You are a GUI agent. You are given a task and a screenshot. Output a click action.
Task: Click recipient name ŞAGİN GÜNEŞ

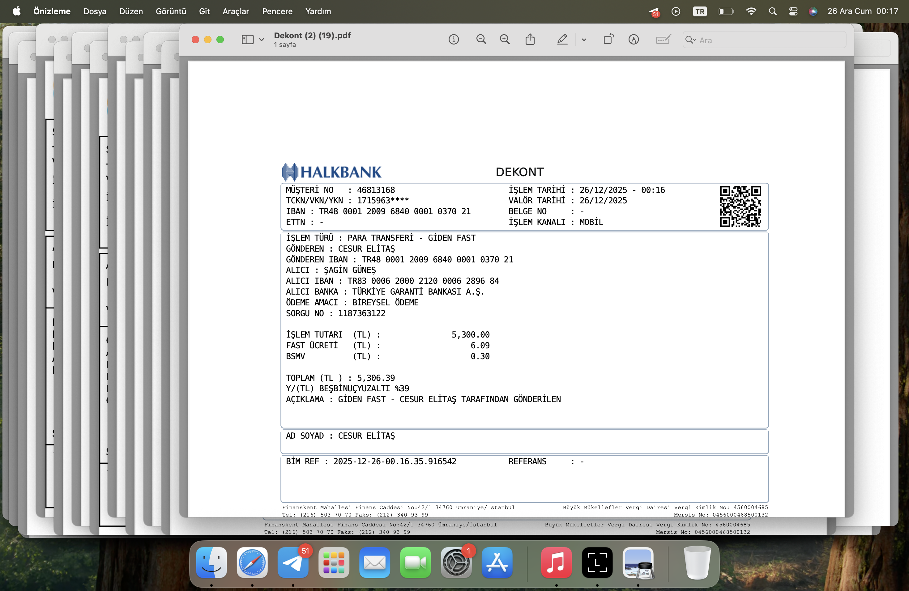tap(350, 270)
